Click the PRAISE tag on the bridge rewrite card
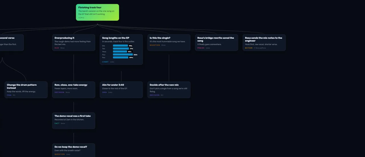365x157 pixels. (x=201, y=48)
